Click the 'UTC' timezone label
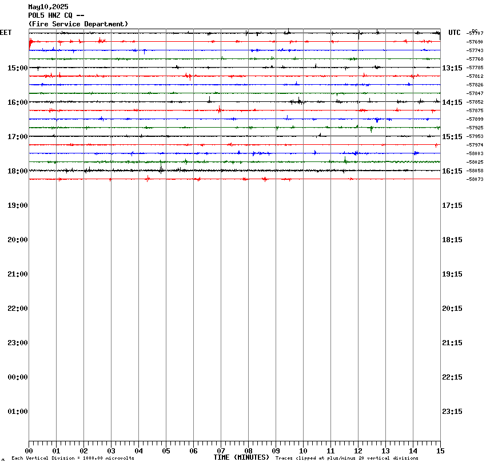 click(x=455, y=33)
